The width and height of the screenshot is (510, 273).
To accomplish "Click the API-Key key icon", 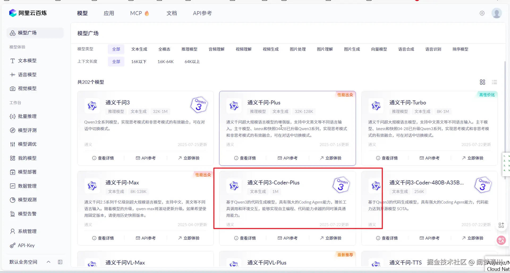I will tap(12, 245).
